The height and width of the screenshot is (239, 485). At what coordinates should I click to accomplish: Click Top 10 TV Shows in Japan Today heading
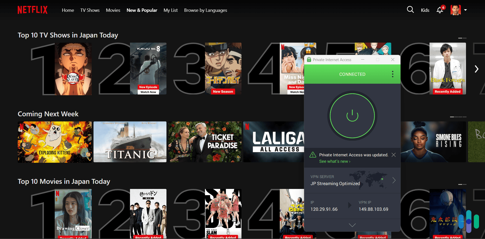coord(68,35)
